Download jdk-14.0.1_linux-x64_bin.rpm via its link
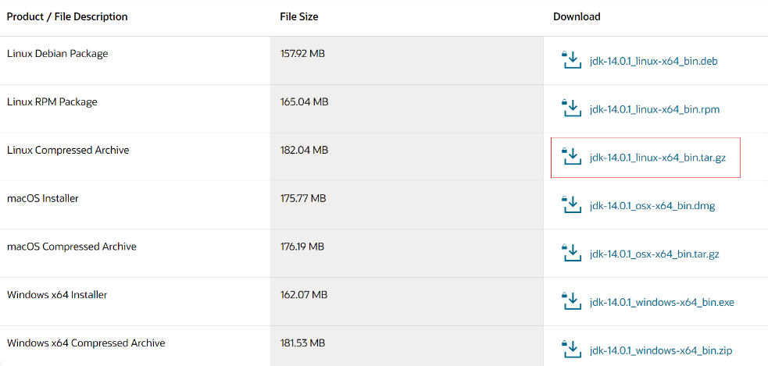The image size is (768, 366). tap(655, 109)
